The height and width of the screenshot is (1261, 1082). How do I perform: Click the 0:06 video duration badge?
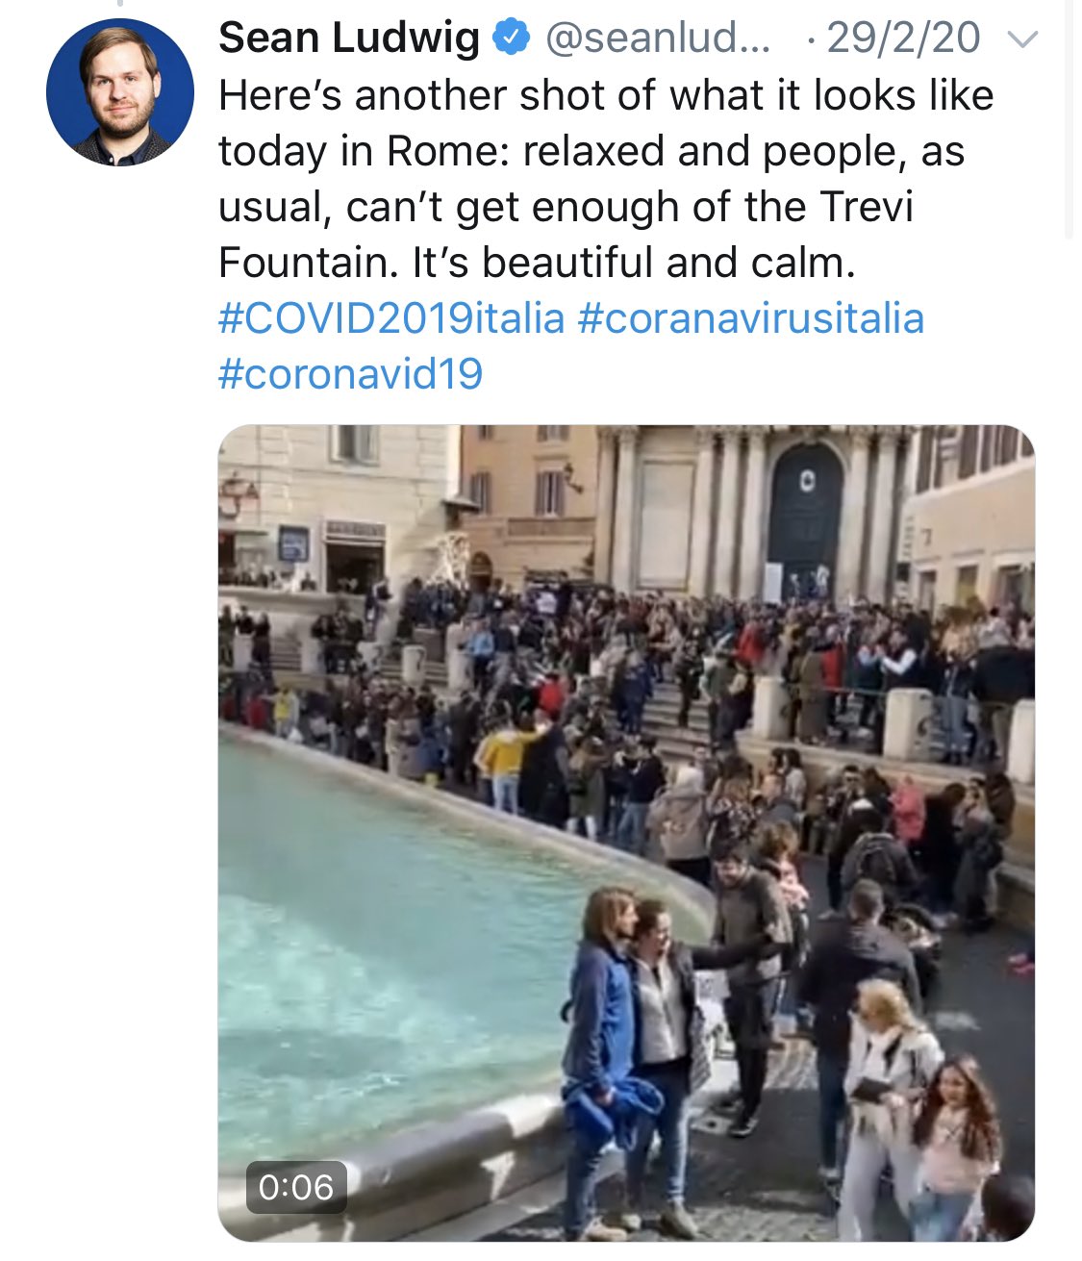(x=295, y=1187)
